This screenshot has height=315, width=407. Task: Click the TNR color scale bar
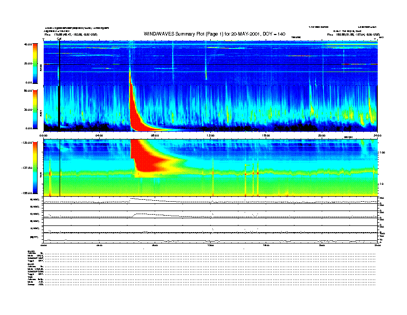point(35,168)
